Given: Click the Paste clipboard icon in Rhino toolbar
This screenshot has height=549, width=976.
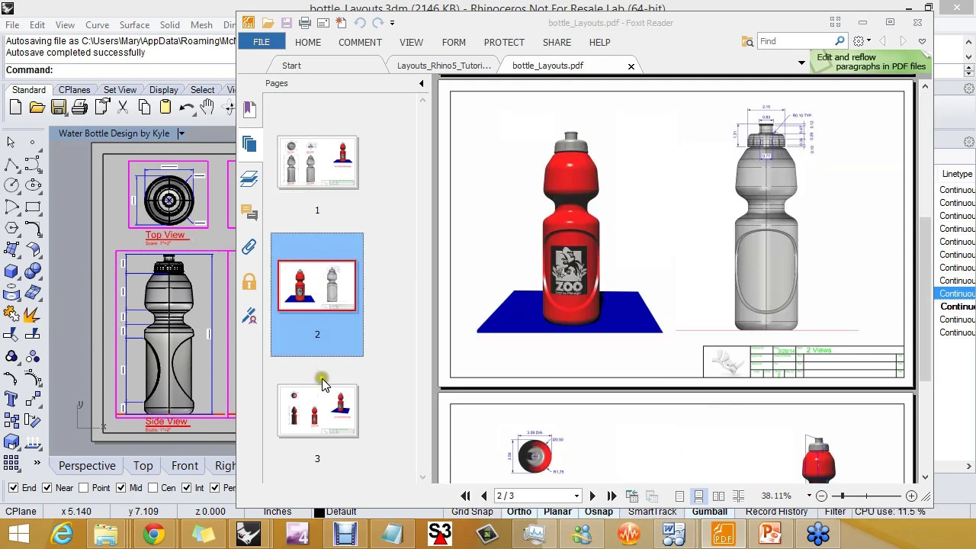Looking at the screenshot, I should click(x=165, y=108).
